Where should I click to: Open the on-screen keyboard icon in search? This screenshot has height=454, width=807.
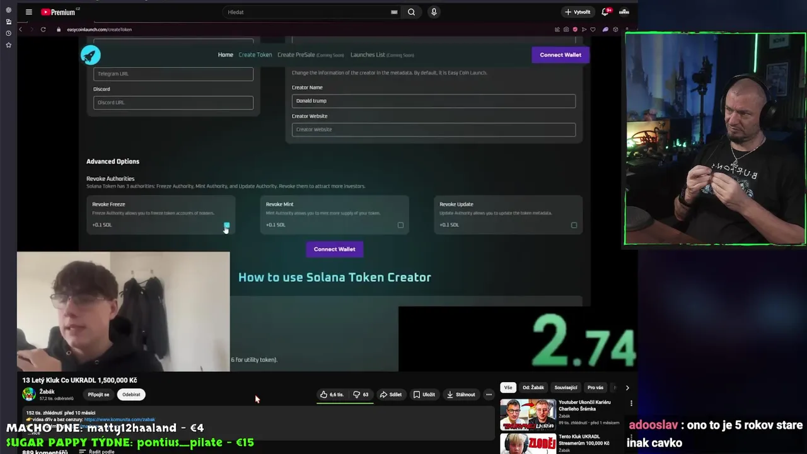pos(394,12)
